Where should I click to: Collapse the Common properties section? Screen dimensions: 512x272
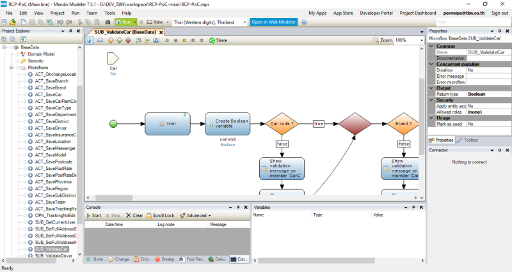(431, 46)
